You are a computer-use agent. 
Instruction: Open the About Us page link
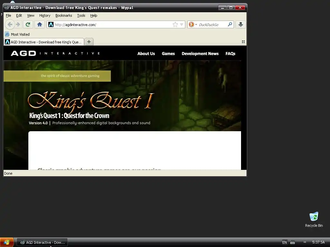point(146,54)
